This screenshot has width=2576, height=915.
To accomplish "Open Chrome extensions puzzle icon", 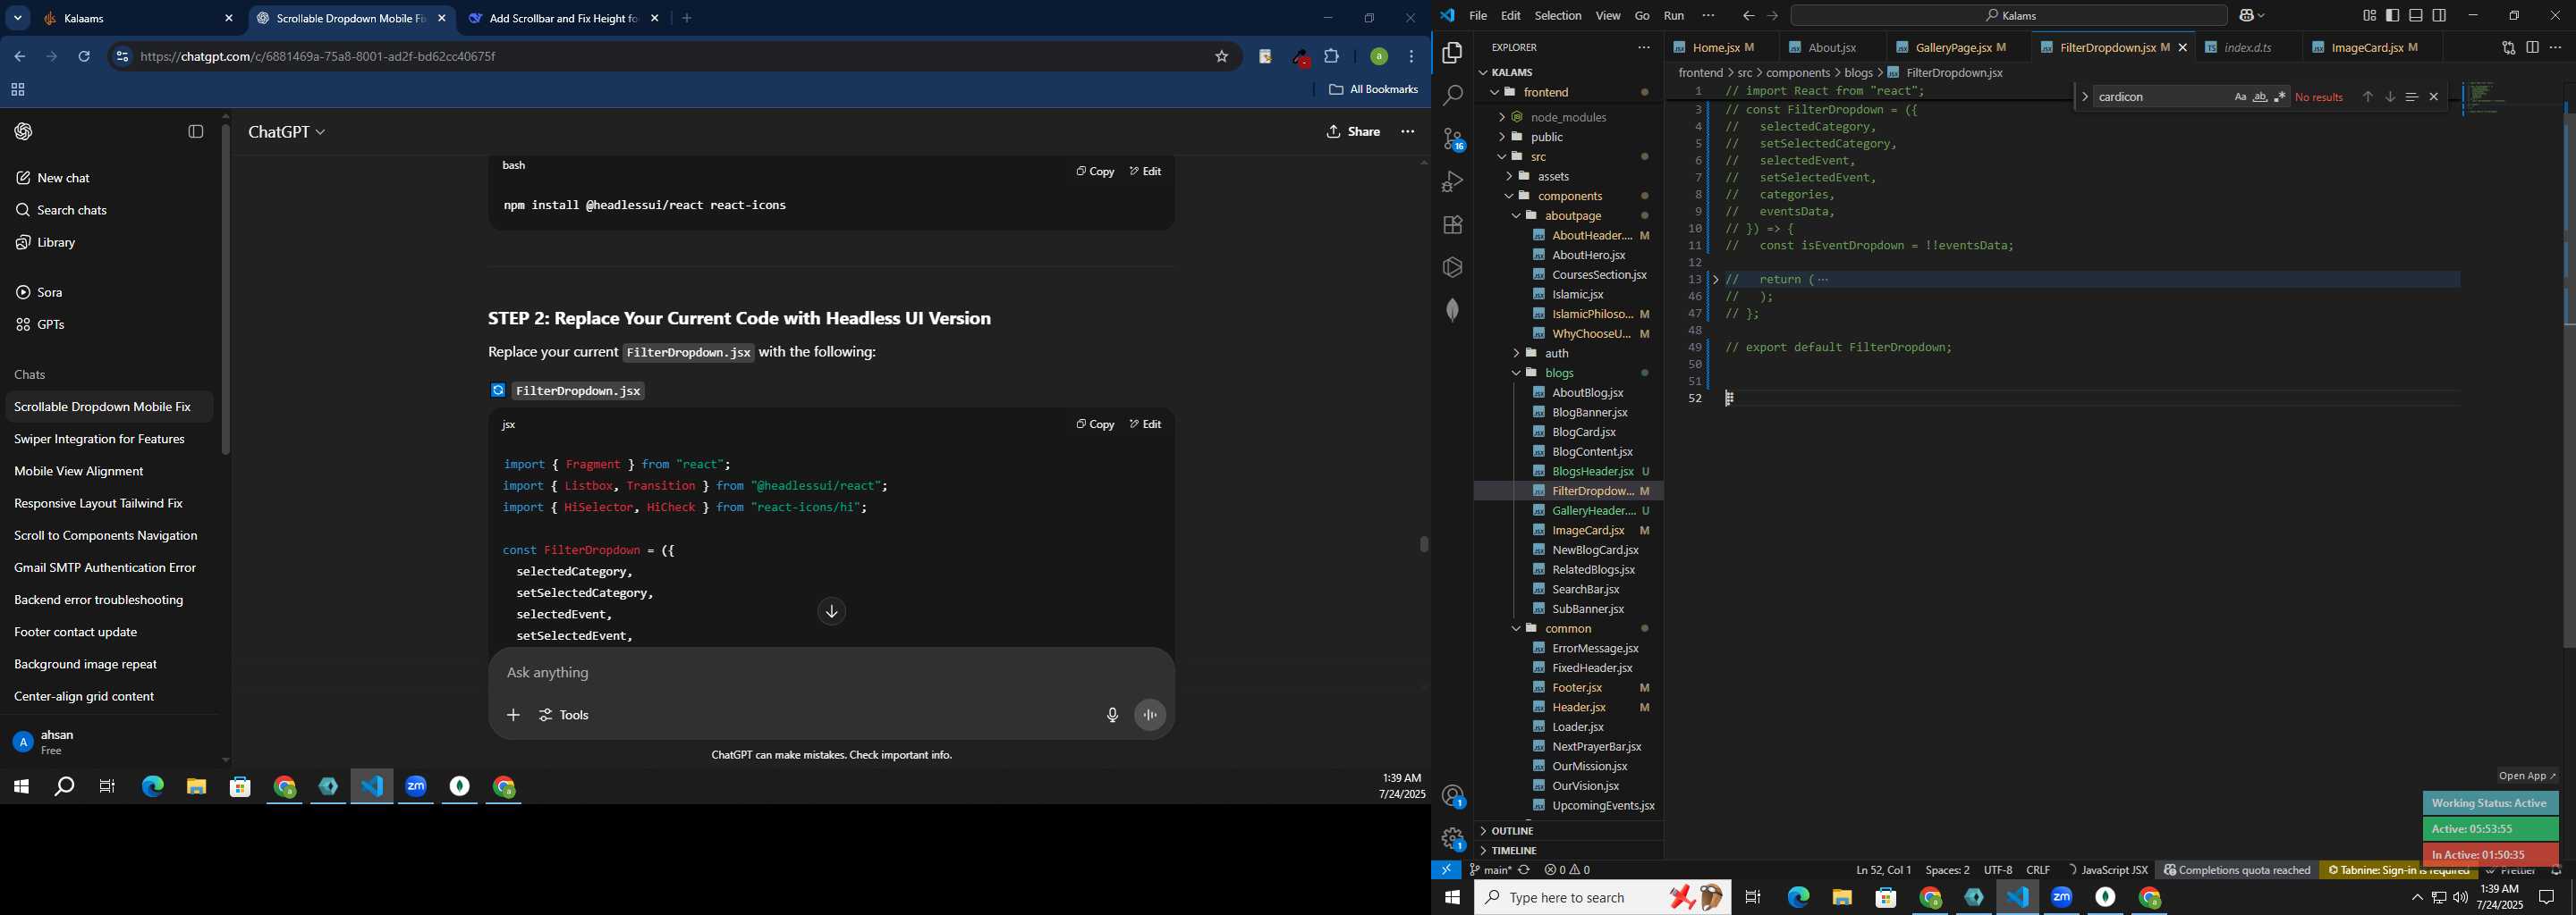I will (1332, 57).
